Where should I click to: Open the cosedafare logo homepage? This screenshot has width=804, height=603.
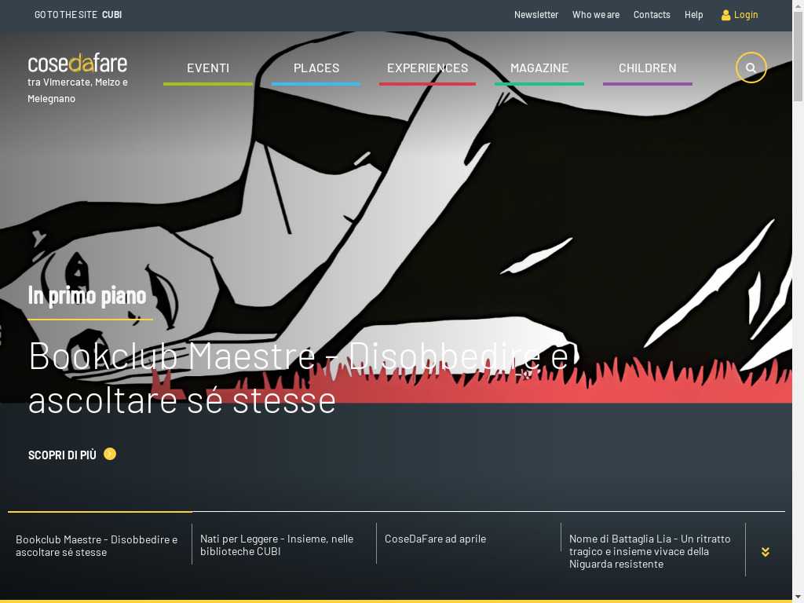tap(78, 63)
